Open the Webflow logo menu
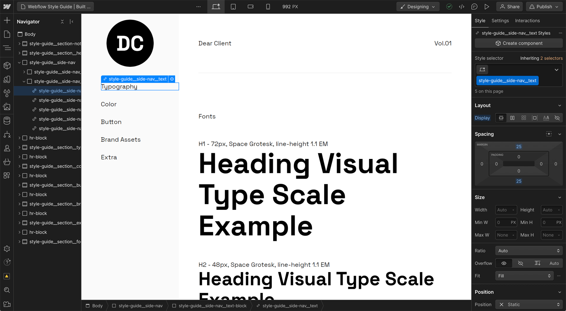566x311 pixels. pos(7,7)
